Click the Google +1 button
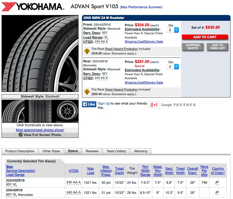Screen dimensions: 233x199 [154, 105]
